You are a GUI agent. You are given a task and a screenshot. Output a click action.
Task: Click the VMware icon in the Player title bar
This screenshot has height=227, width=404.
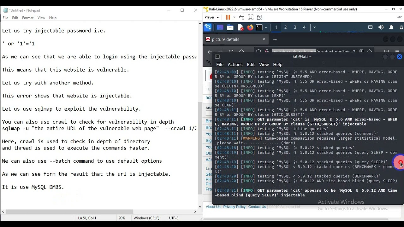click(206, 9)
